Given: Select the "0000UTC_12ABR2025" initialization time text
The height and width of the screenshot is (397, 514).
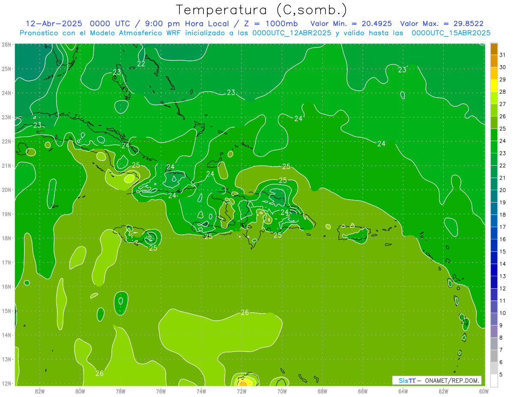Looking at the screenshot, I should (x=292, y=33).
